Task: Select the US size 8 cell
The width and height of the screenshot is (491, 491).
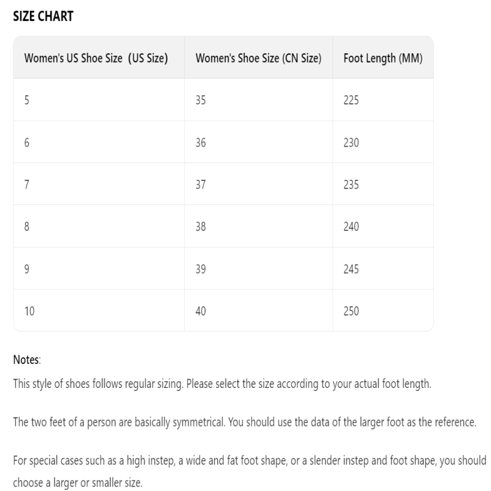Action: (26, 227)
